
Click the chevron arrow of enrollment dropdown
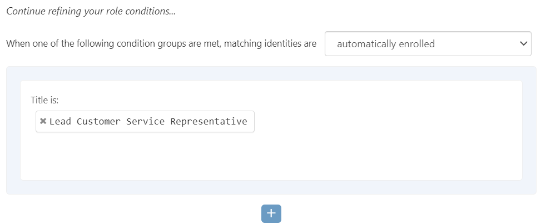coord(523,44)
